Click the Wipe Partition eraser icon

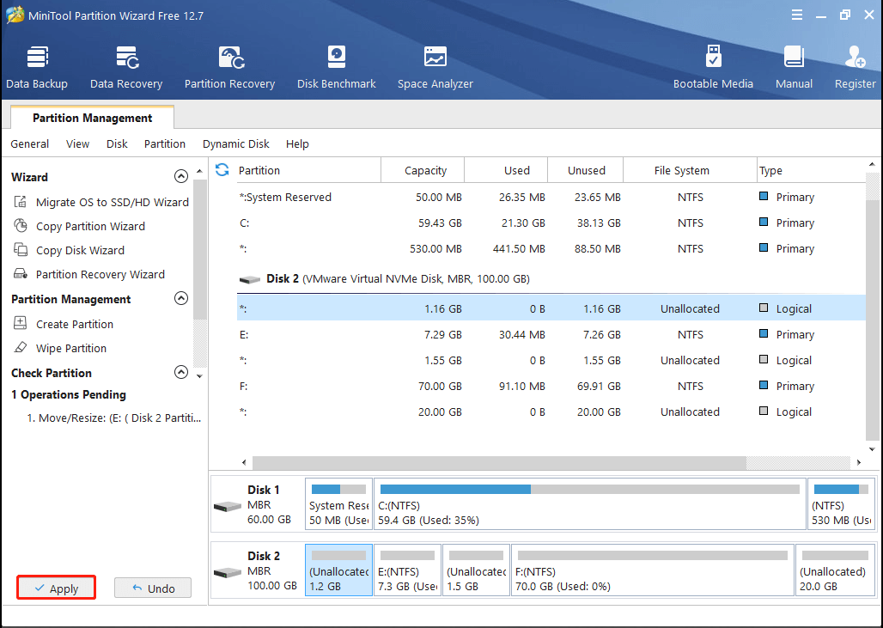click(x=21, y=348)
